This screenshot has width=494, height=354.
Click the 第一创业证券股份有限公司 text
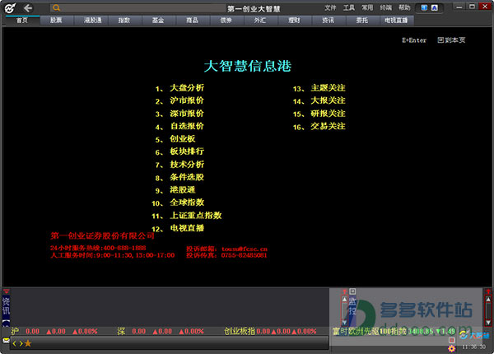click(102, 235)
